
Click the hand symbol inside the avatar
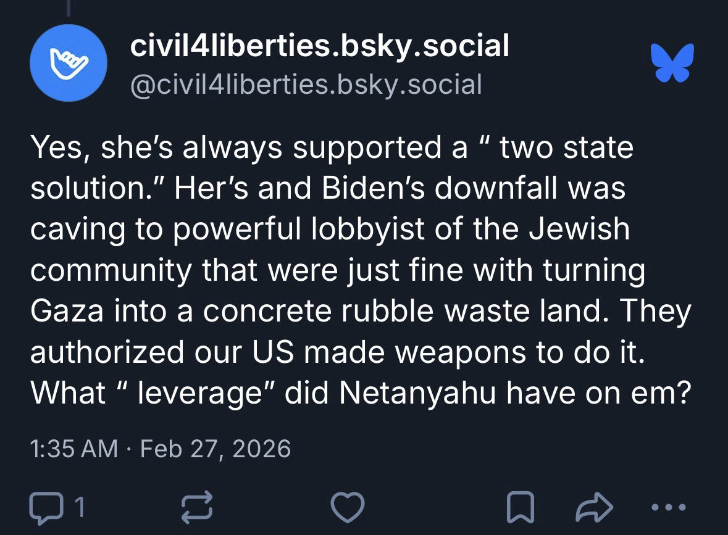[x=69, y=63]
